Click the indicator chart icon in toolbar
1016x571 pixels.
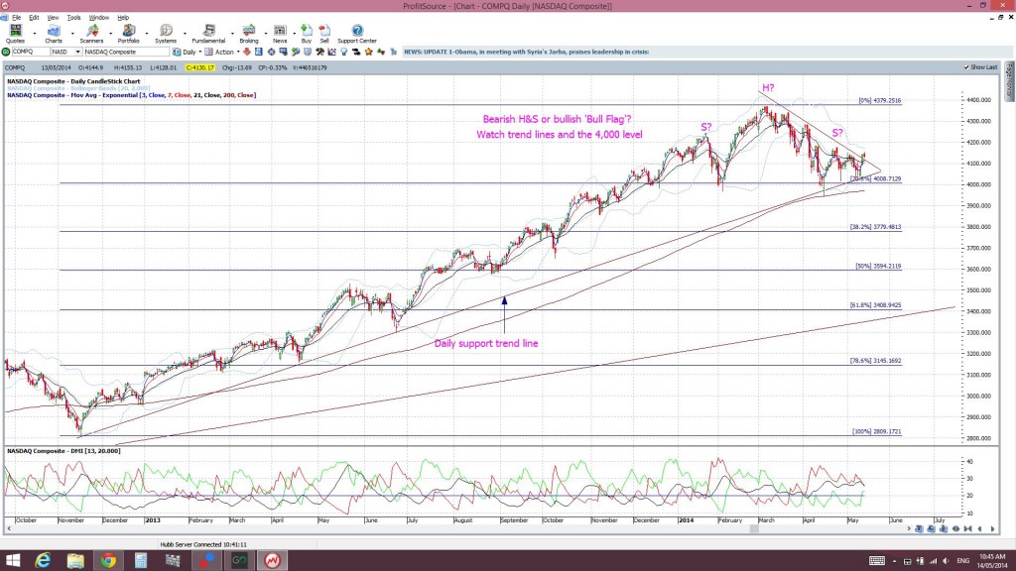point(331,52)
